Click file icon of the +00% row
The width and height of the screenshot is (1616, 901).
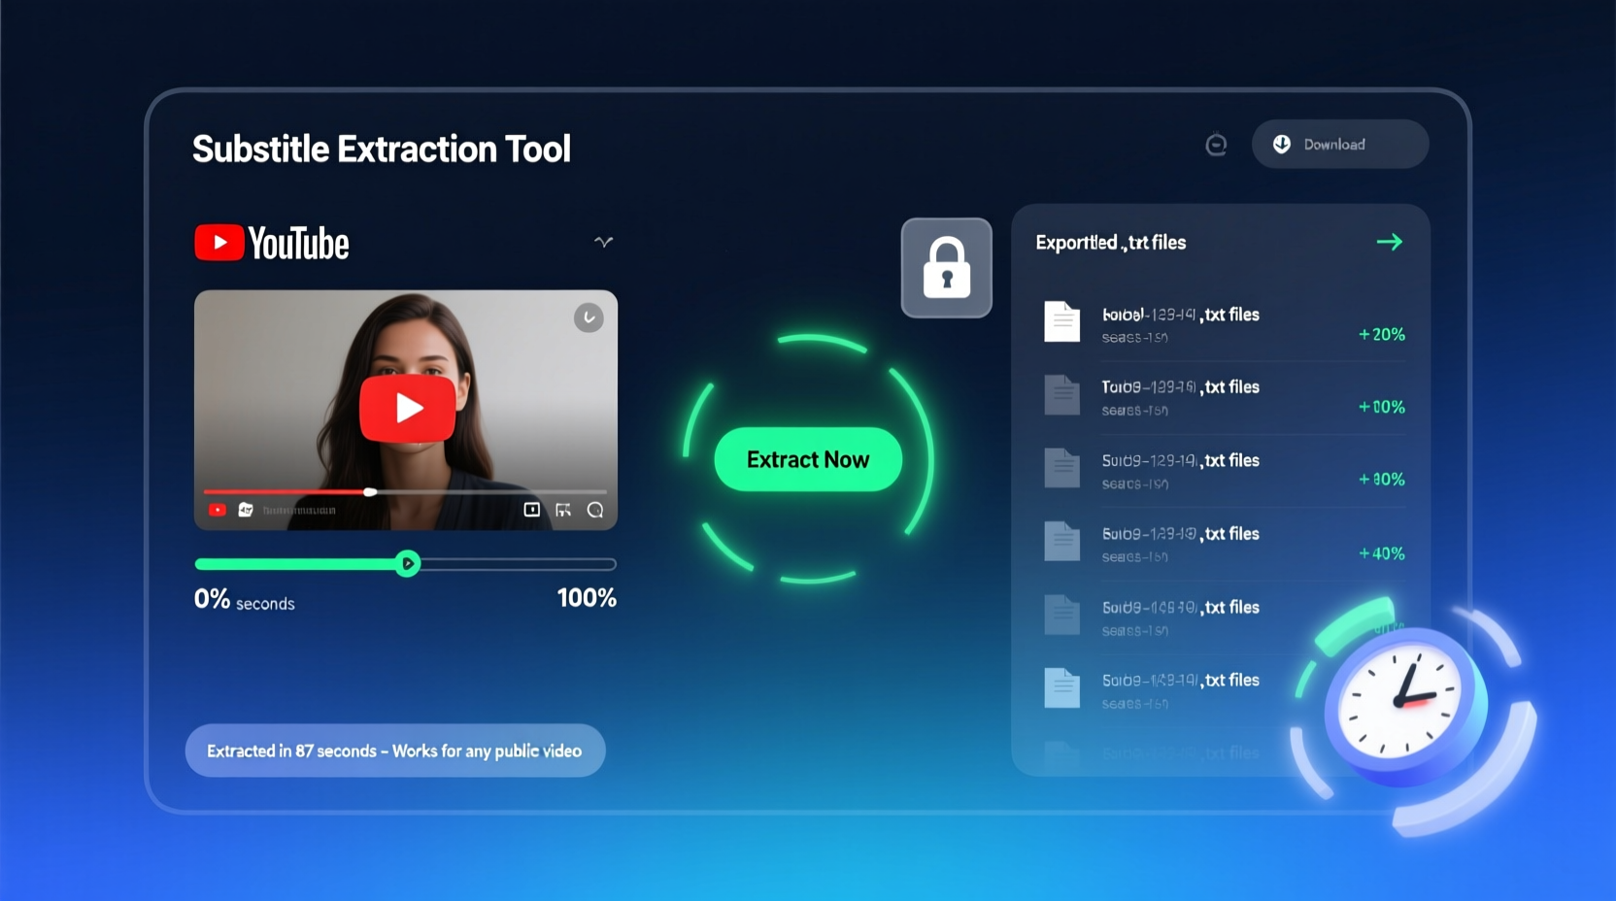(1061, 395)
